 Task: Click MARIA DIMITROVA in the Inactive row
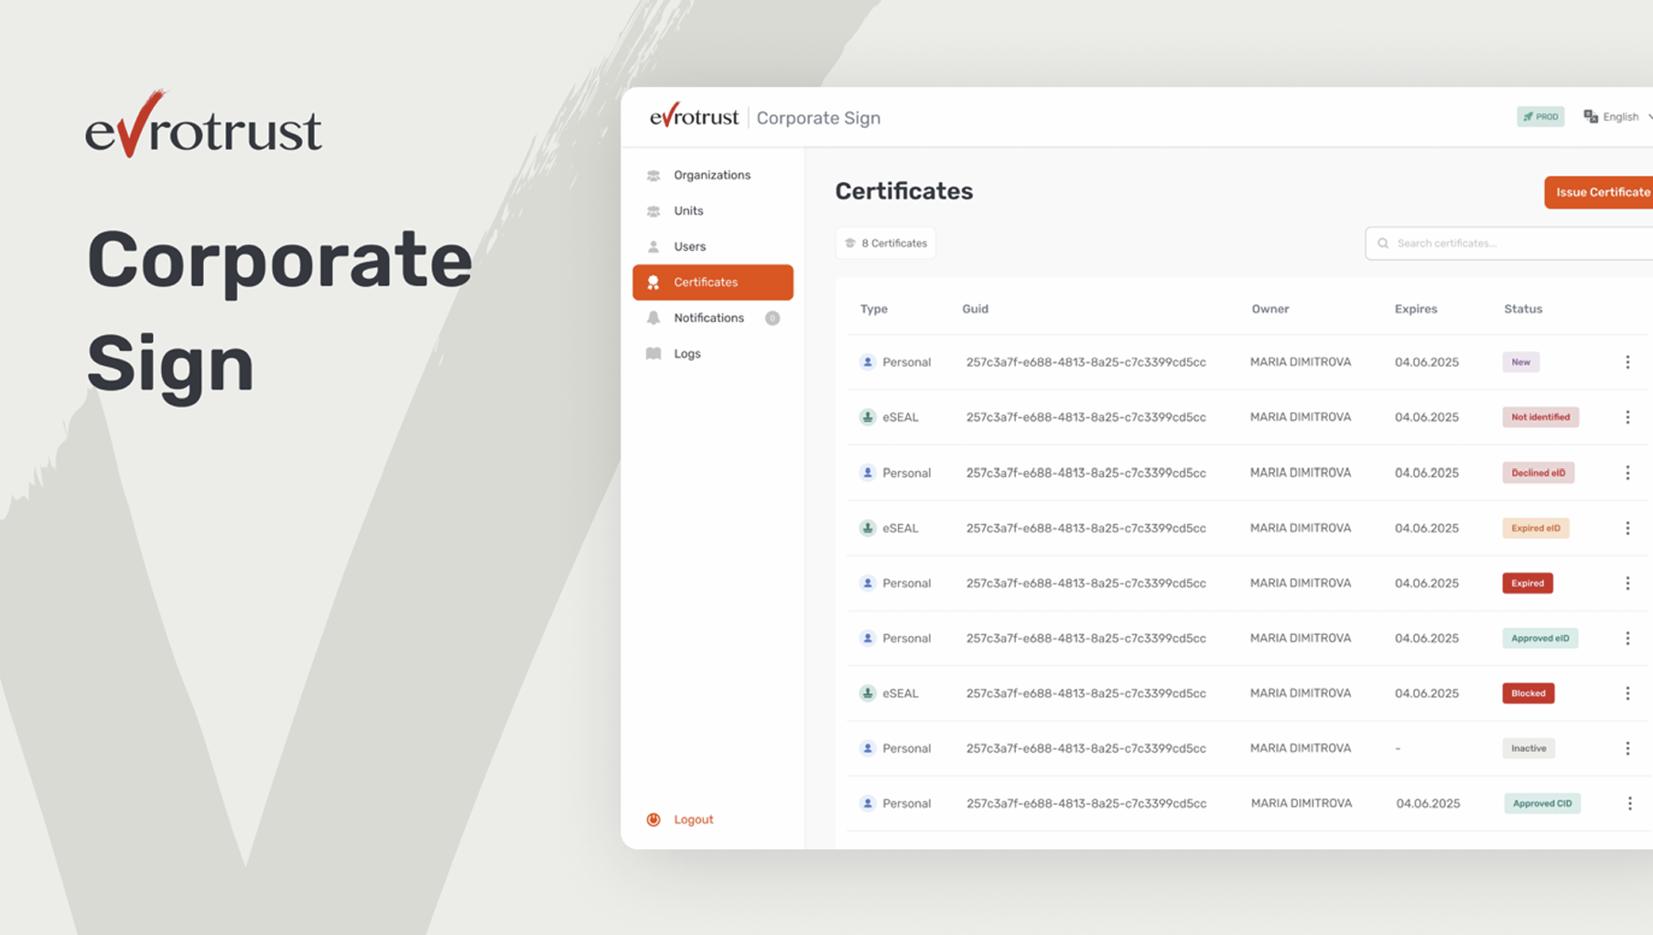click(1301, 748)
